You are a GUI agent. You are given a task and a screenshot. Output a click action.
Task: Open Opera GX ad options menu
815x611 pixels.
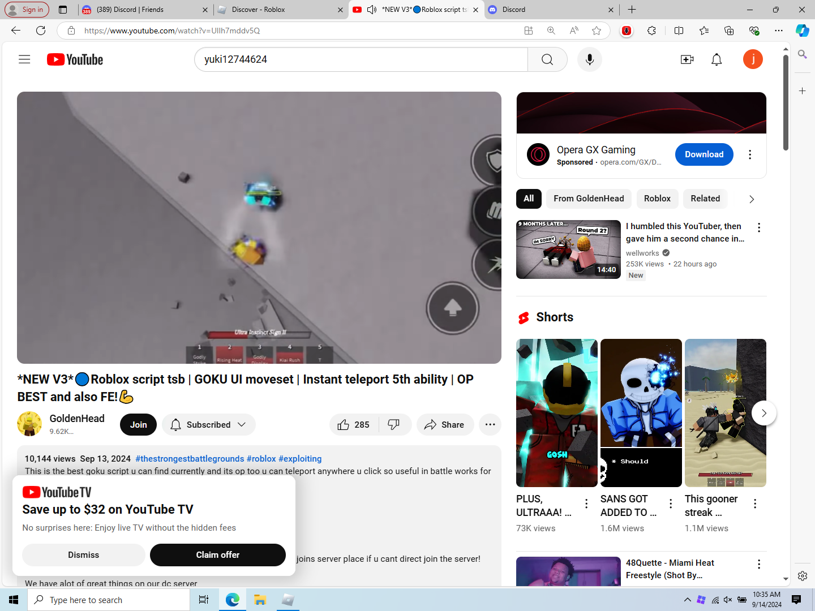point(750,154)
